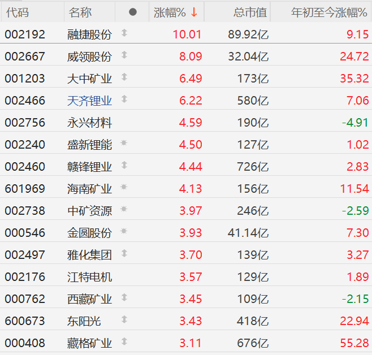
Task: Click the marker icon next to 藏格矿业
Action: pyautogui.click(x=124, y=341)
